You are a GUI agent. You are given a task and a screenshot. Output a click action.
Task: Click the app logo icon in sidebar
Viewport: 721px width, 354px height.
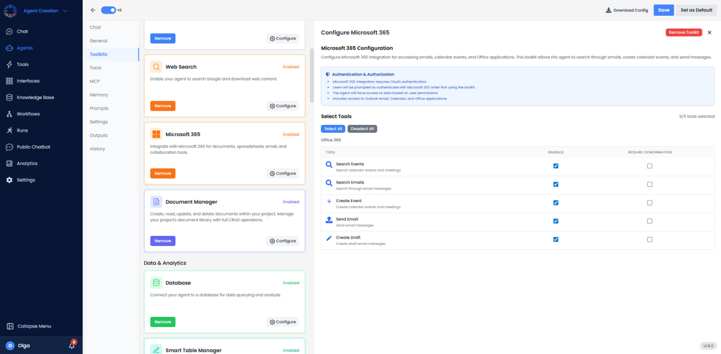[10, 11]
